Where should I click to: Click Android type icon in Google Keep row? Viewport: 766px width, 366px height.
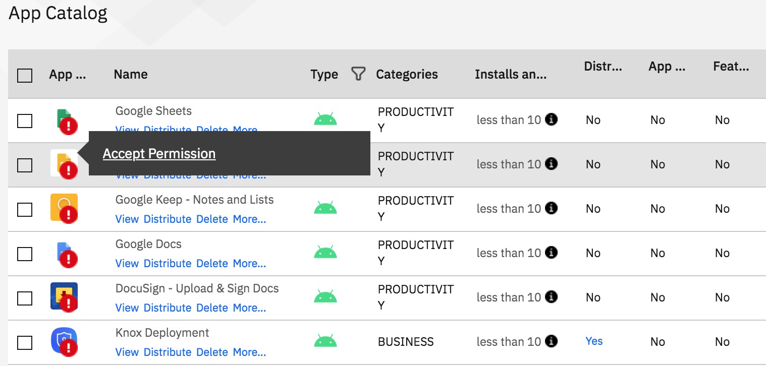pos(325,208)
